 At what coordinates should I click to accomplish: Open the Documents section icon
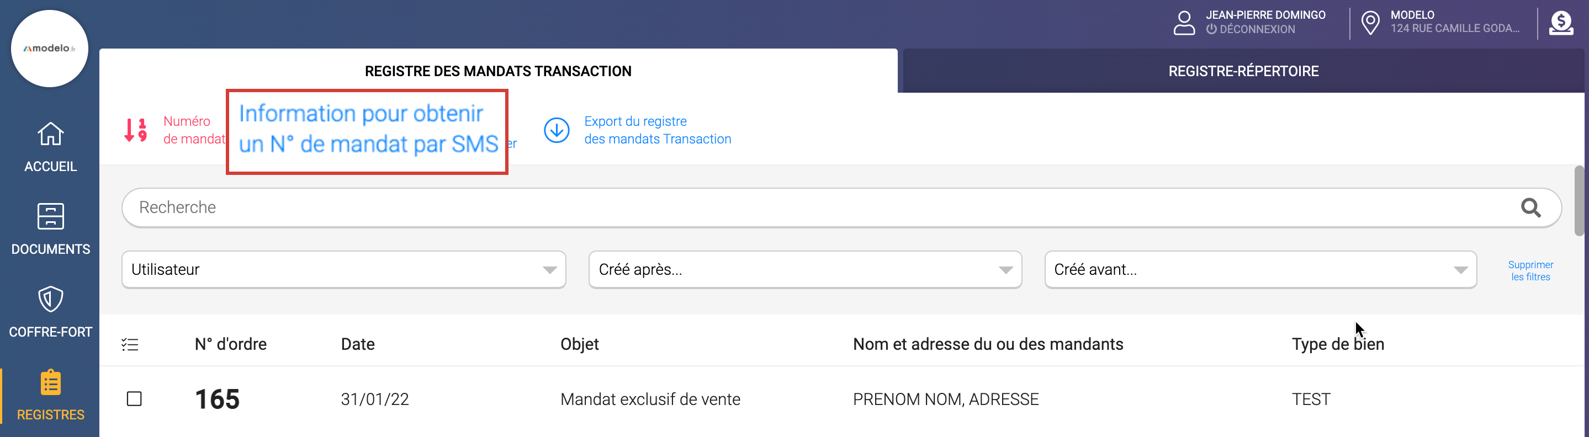point(51,216)
